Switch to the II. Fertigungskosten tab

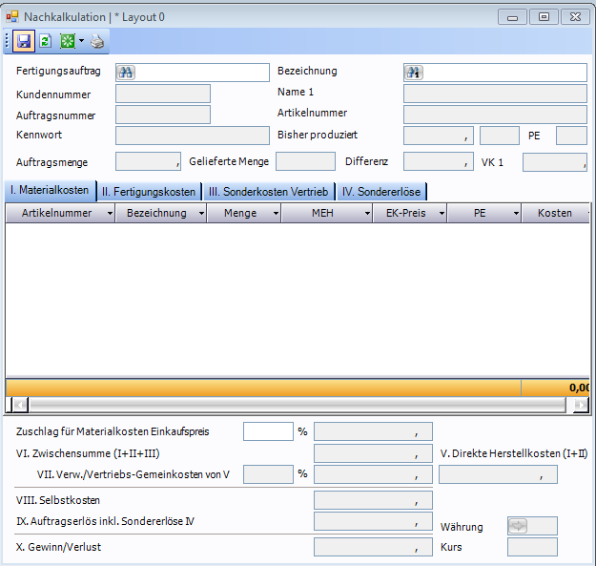coord(149,191)
